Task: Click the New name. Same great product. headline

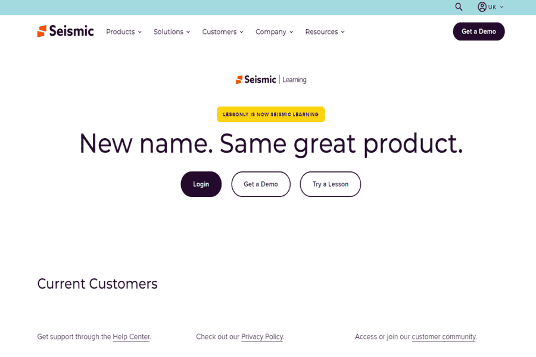Action: (x=271, y=144)
